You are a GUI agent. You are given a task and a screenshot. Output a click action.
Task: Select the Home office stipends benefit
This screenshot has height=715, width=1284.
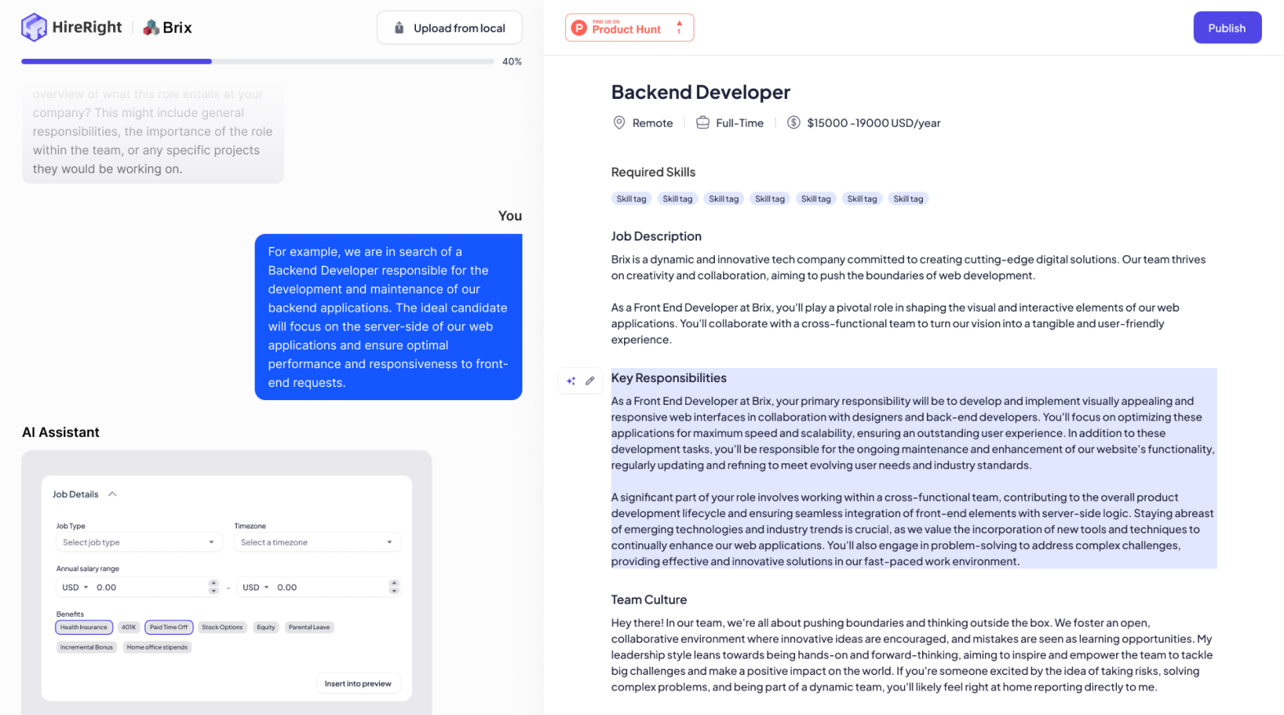157,647
